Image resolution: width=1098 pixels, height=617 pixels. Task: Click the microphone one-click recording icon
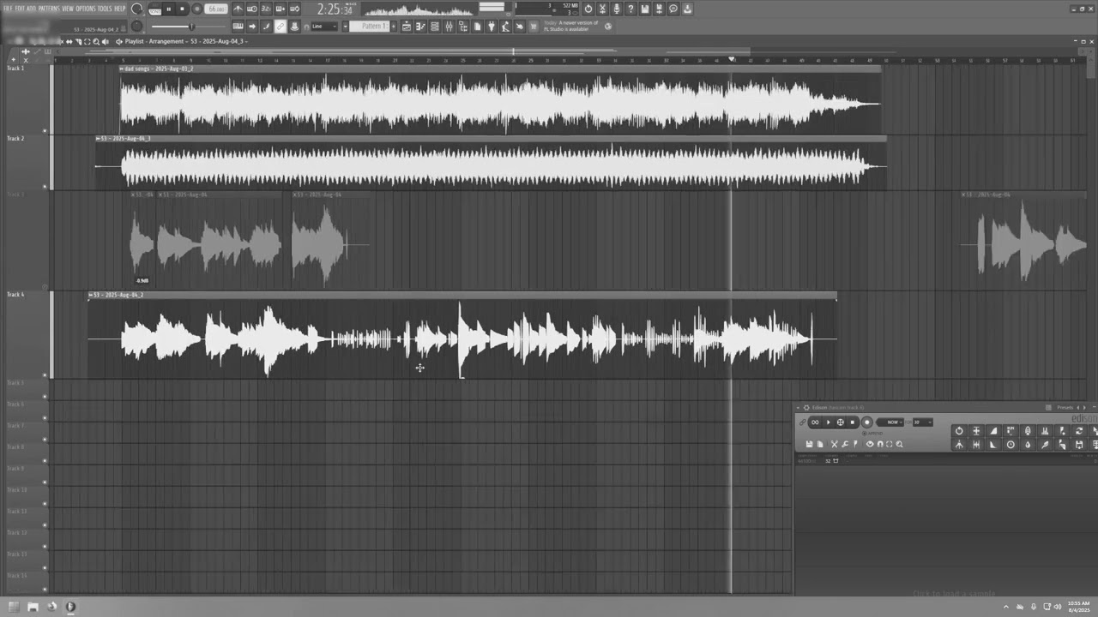(x=617, y=9)
